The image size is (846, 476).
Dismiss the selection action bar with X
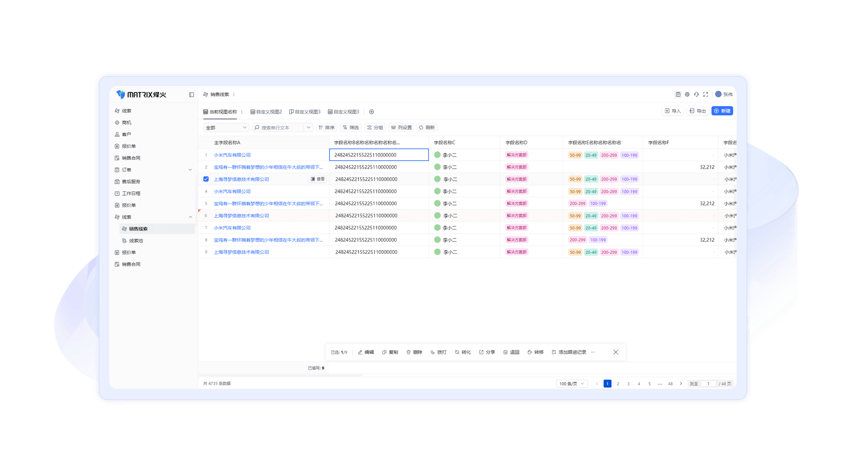tap(615, 352)
